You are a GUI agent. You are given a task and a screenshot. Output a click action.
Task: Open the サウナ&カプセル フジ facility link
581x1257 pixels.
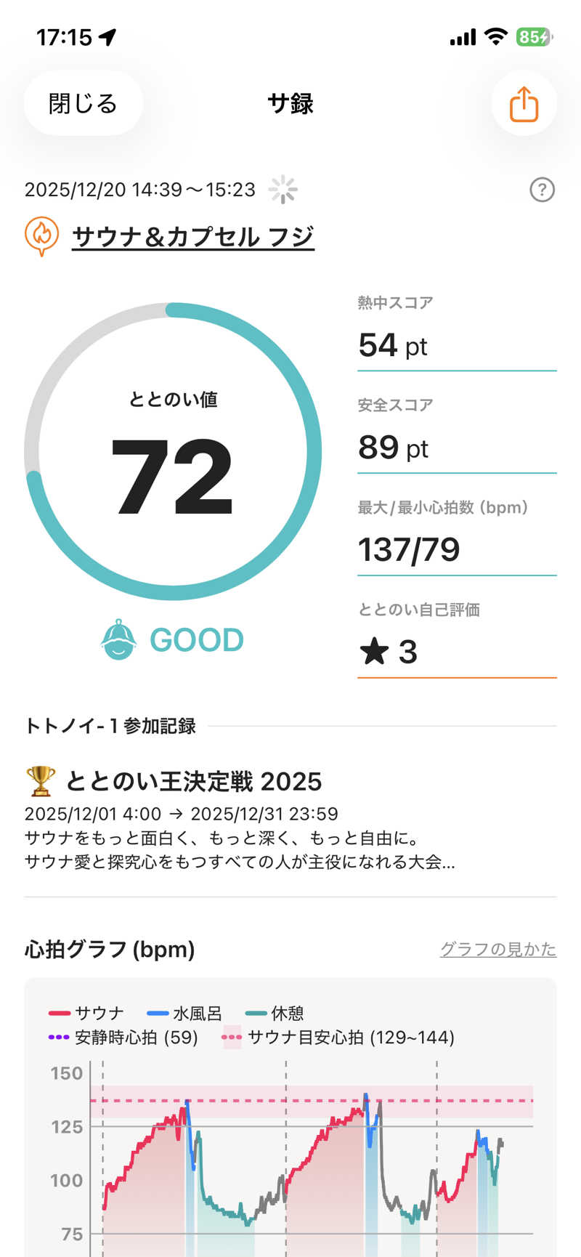point(193,237)
